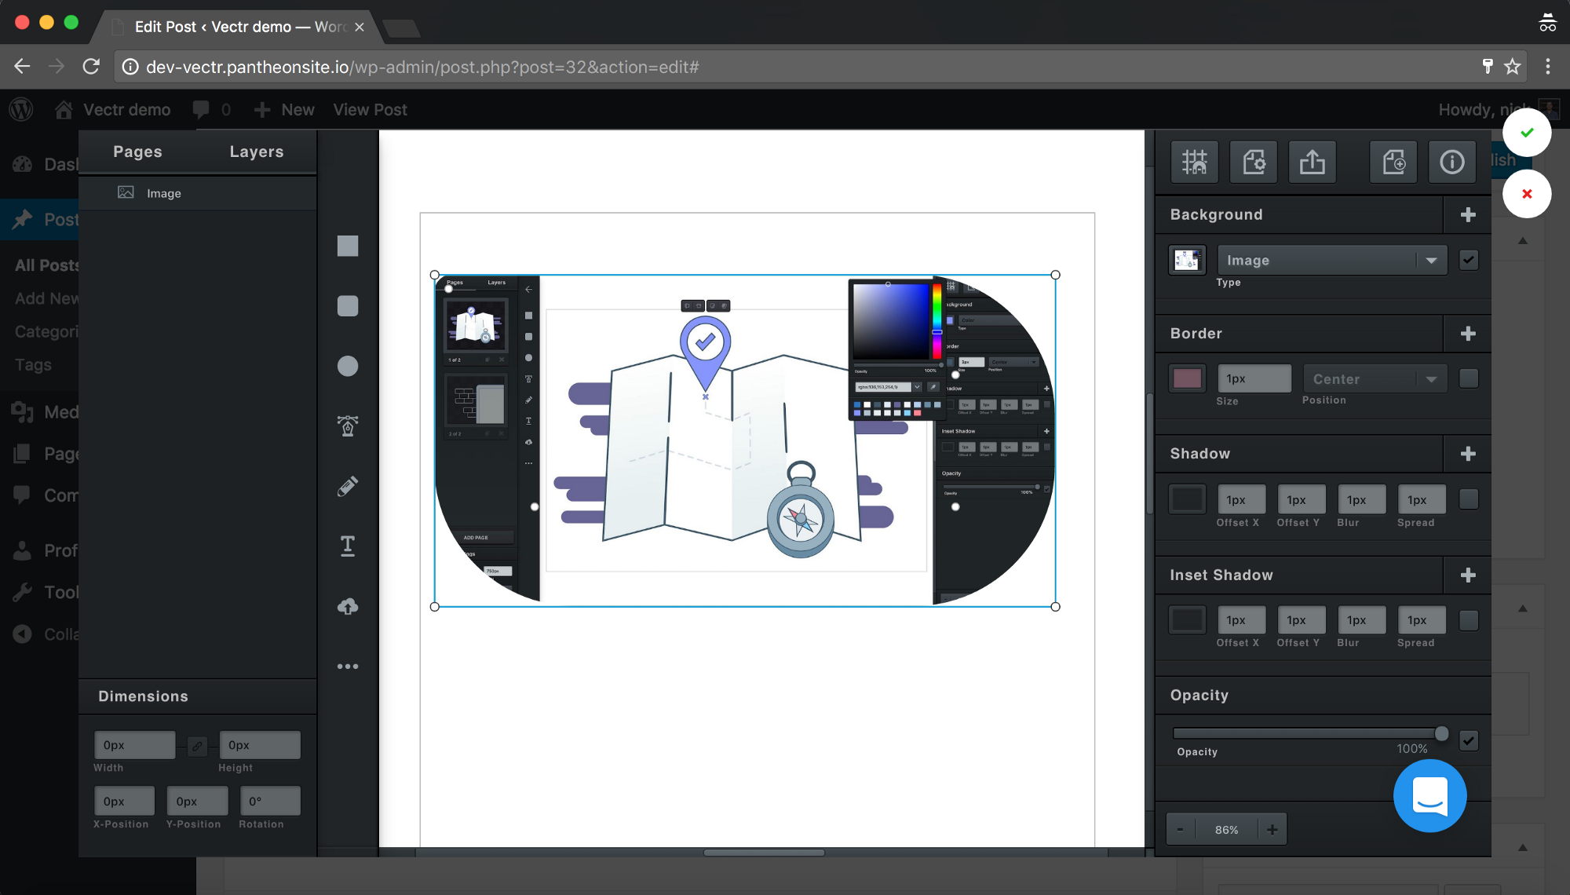The image size is (1570, 895).
Task: Open the border Position dropdown showing Center
Action: point(1375,378)
